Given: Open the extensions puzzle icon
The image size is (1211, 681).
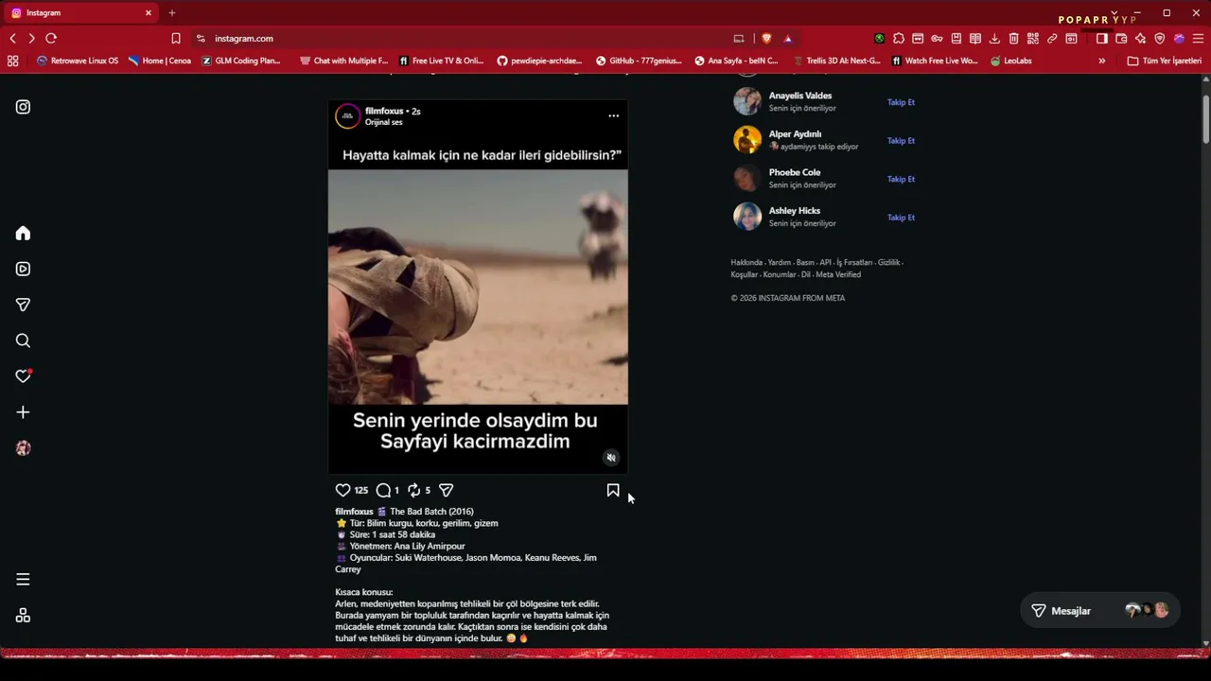Looking at the screenshot, I should (x=899, y=39).
